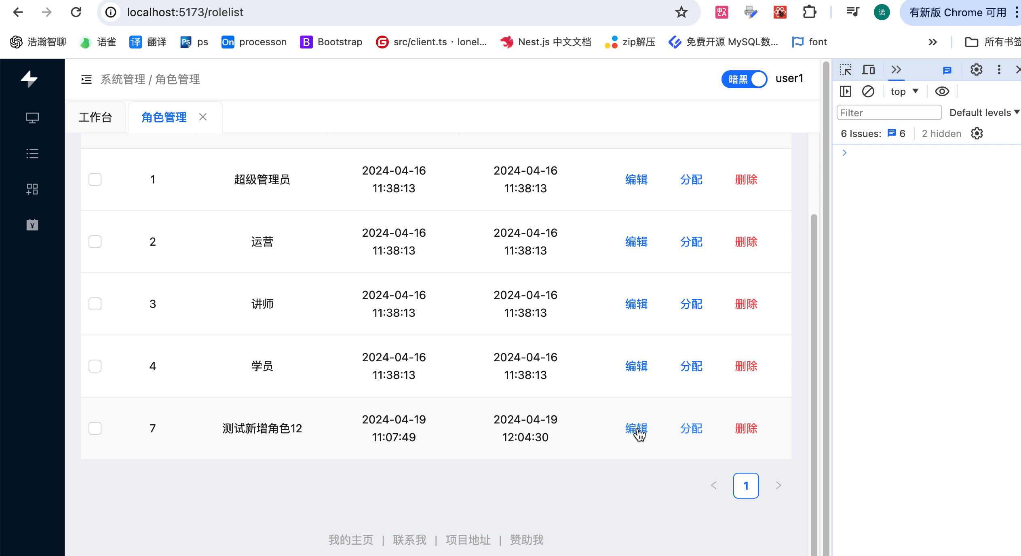The height and width of the screenshot is (556, 1021).
Task: Open the yen calendar sidebar icon
Action: tap(32, 225)
